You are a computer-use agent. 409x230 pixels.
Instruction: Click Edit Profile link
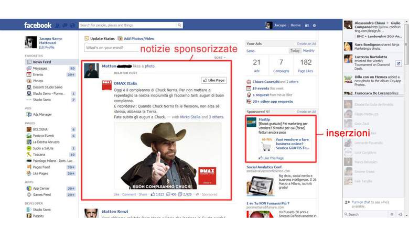(x=47, y=47)
